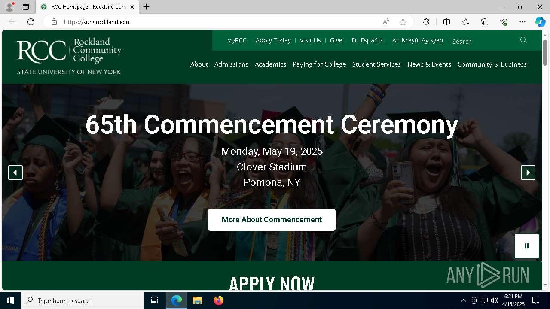This screenshot has height=309, width=550.
Task: Click More About Commencement button
Action: pos(272,220)
